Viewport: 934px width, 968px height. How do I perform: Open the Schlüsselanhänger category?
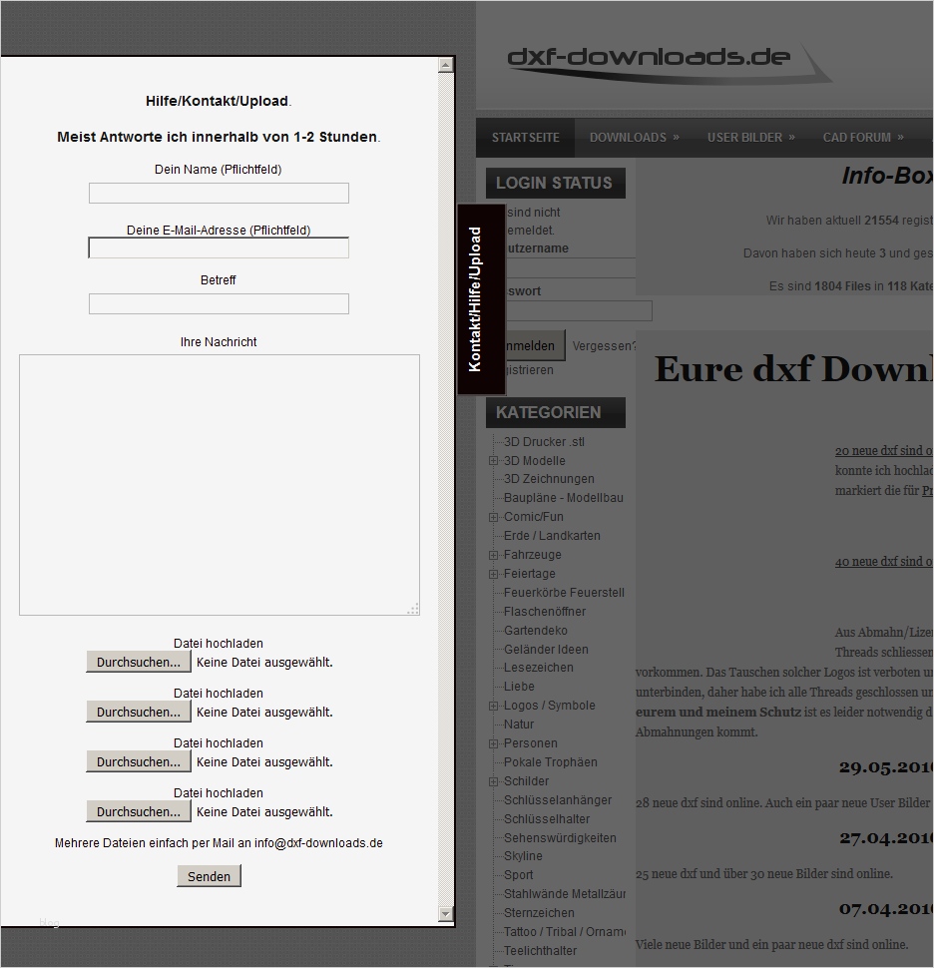558,800
